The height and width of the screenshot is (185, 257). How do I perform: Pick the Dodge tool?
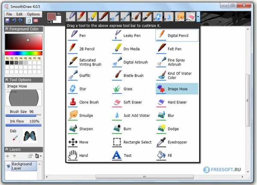pyautogui.click(x=177, y=128)
